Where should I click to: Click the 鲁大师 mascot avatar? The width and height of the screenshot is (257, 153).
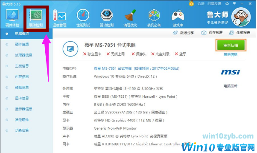(241, 17)
